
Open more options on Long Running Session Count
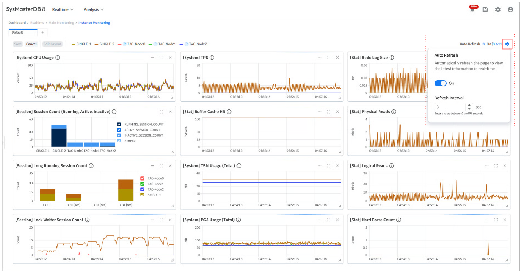tap(152, 166)
